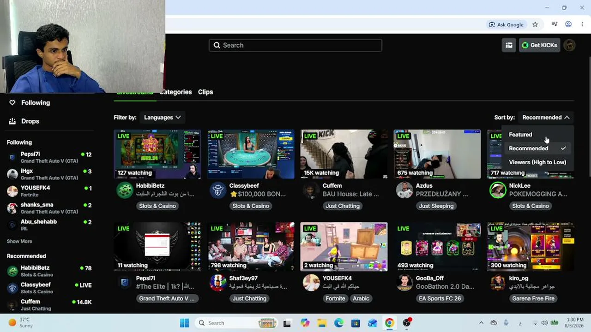
Task: Open Pepsi7i stream thumbnail with 11 watching
Action: [157, 247]
